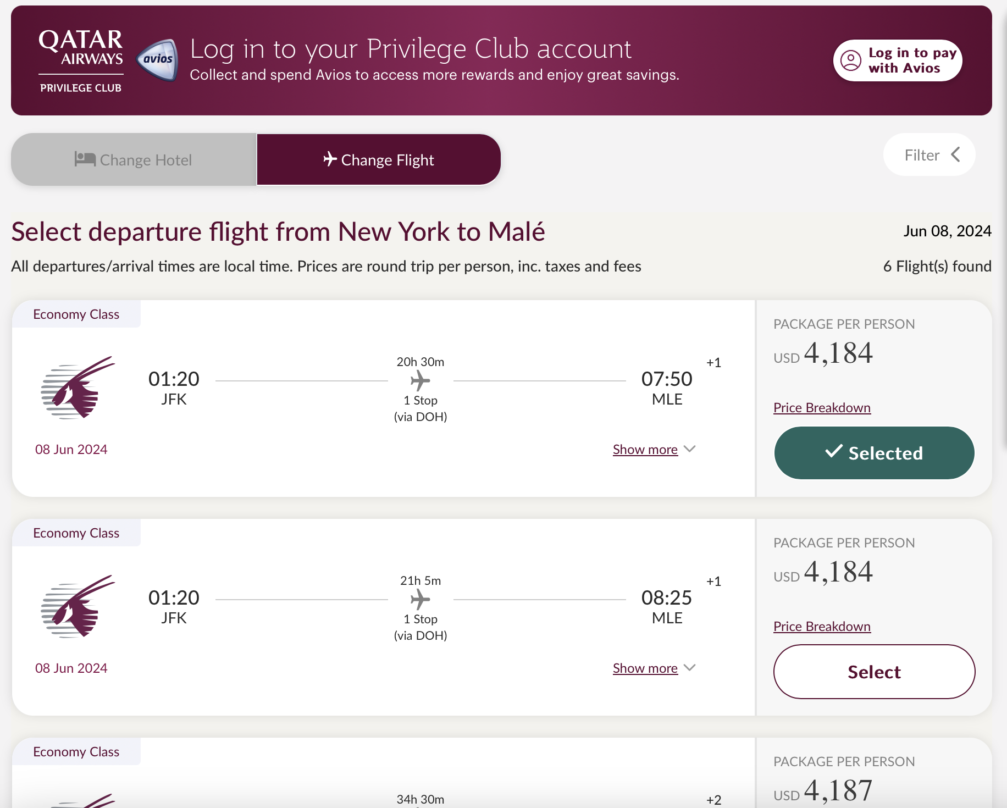This screenshot has height=808, width=1007.
Task: Expand Show more for 08:25 arrival flight
Action: click(654, 668)
